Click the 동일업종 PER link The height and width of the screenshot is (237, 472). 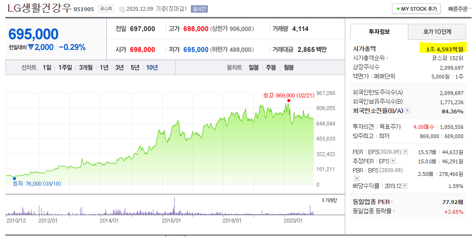click(x=371, y=202)
